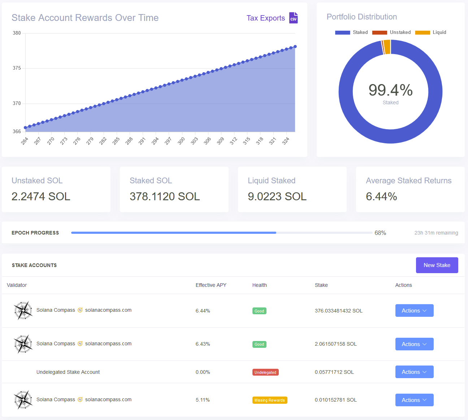Click compass logo in 2.061507158 SOL row
468x420 pixels.
[23, 344]
